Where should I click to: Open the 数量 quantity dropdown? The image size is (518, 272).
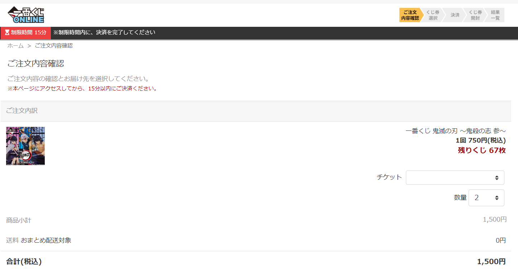point(486,198)
